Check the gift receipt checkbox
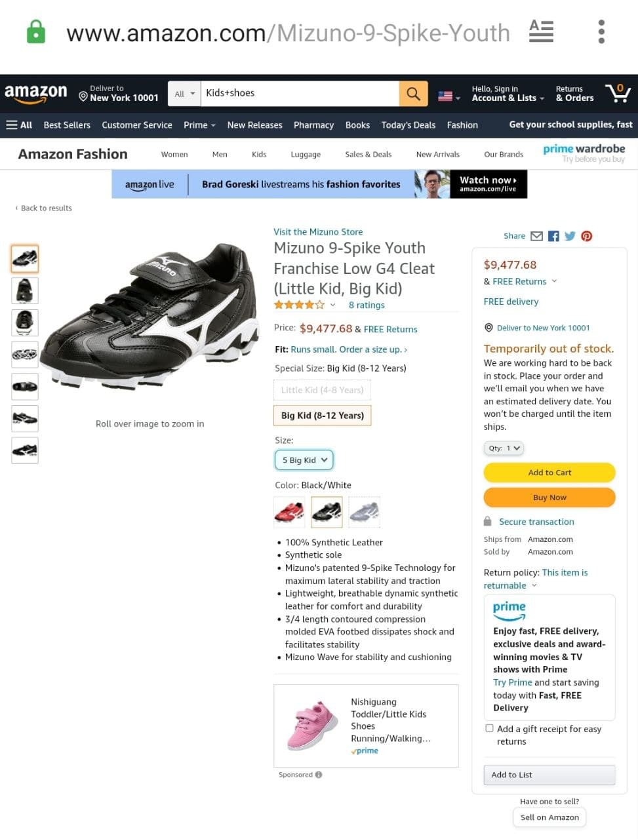This screenshot has width=638, height=839. pos(489,728)
